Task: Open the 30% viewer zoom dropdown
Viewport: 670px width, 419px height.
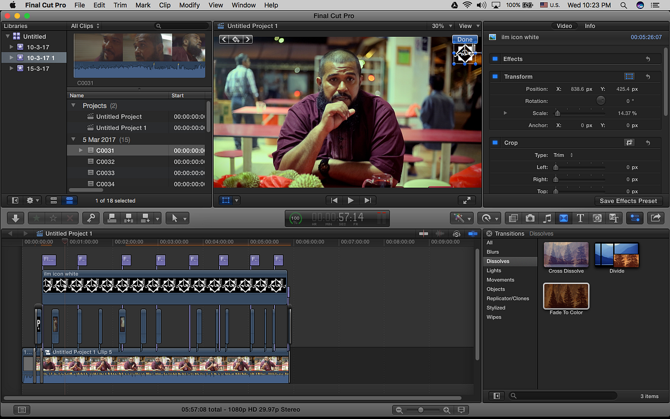Action: tap(441, 26)
